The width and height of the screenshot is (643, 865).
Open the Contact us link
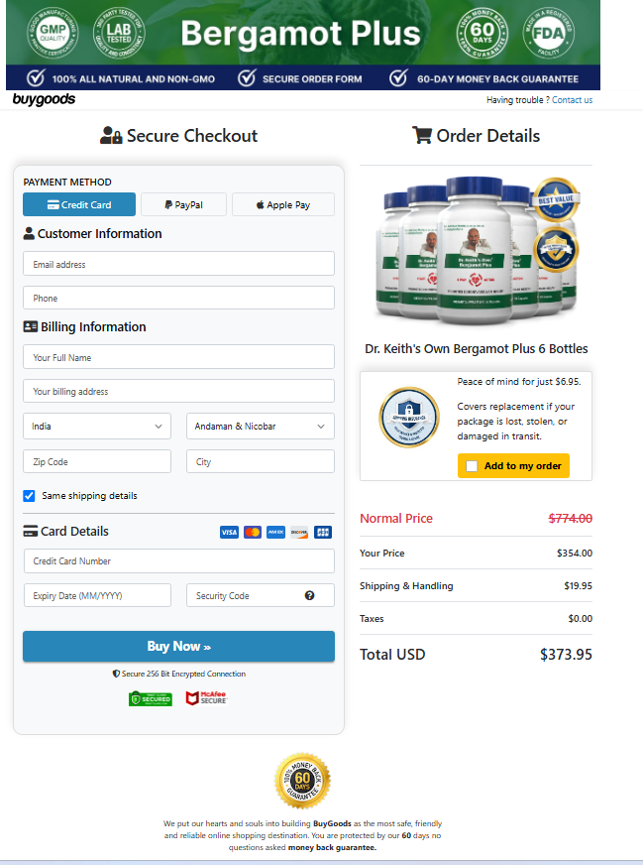(572, 100)
